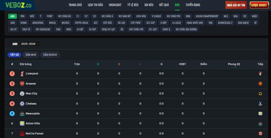The width and height of the screenshot is (271, 138).
Task: Click next opponent crest in Man City row
Action: [x=260, y=94]
